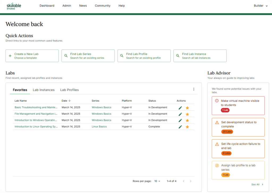The width and height of the screenshot is (272, 193).
Task: Sort the table by the Date column arrow
Action: coord(70,101)
